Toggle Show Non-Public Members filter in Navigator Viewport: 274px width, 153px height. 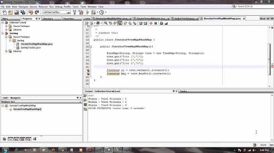pos(22,139)
